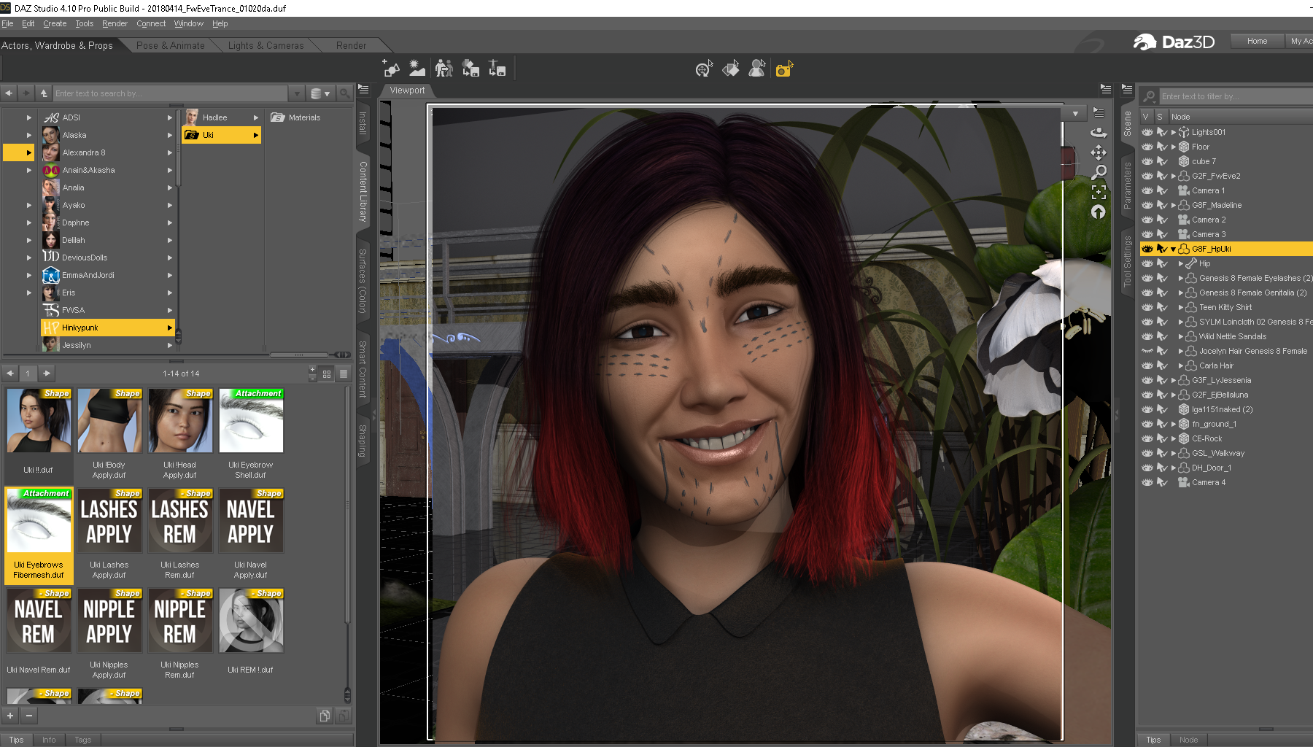1313x747 pixels.
Task: Toggle visibility of G8F_HpUki figure
Action: 1147,249
